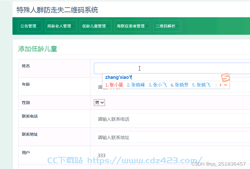Image resolution: width=250 pixels, height=169 pixels.
Task: Choose IME candidate 5. 张晓飞
Action: 201,85
